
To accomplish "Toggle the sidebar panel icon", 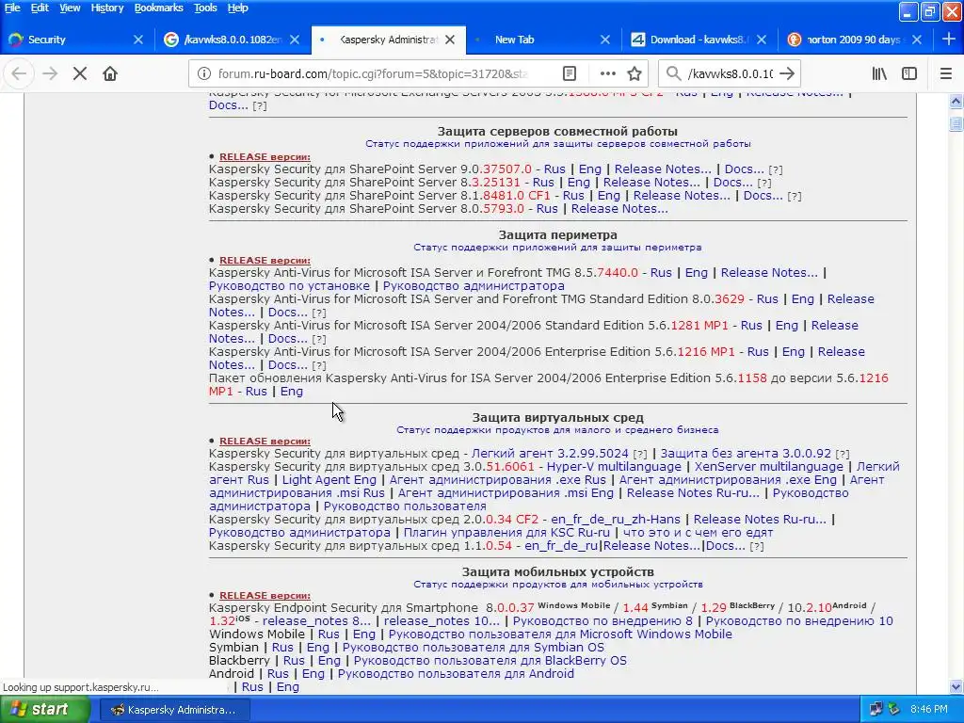I will [909, 73].
